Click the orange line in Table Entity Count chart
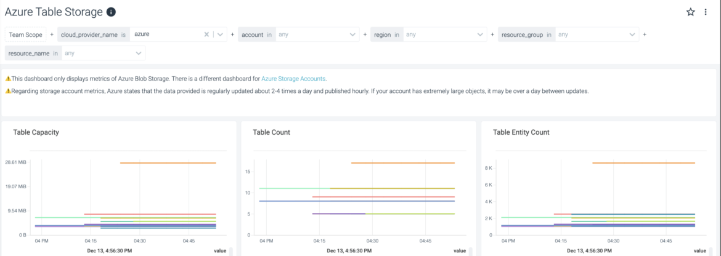Image resolution: width=721 pixels, height=256 pixels. coord(644,163)
